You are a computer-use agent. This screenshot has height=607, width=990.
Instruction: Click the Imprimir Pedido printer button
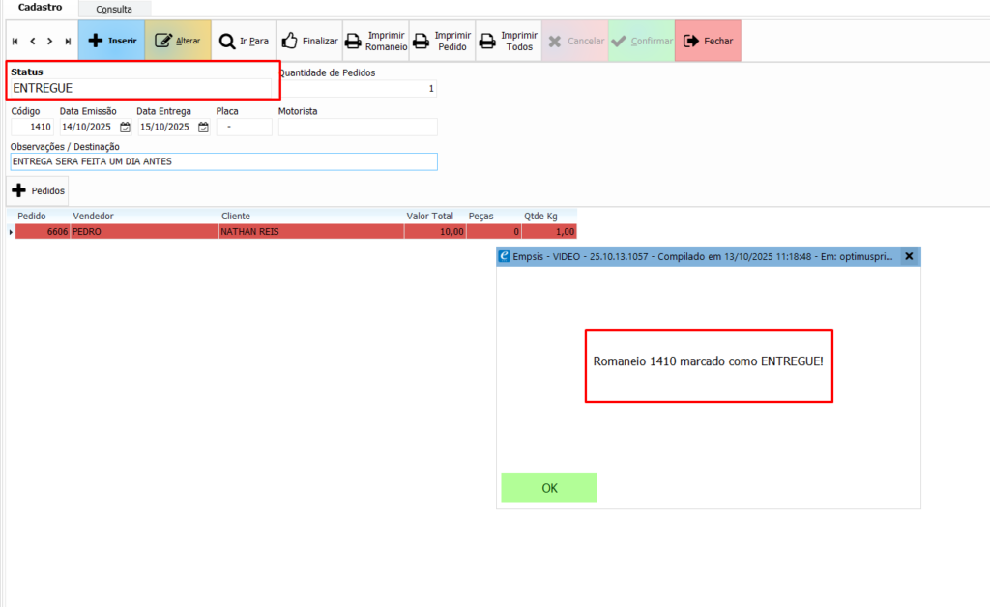[442, 42]
